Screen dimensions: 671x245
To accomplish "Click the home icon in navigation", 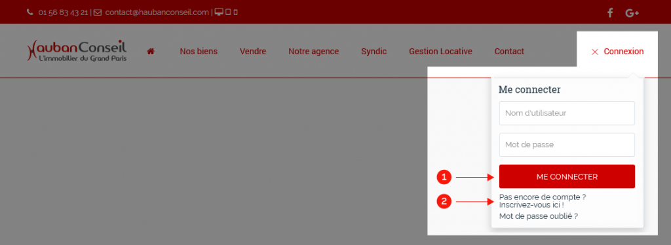I will tap(150, 51).
